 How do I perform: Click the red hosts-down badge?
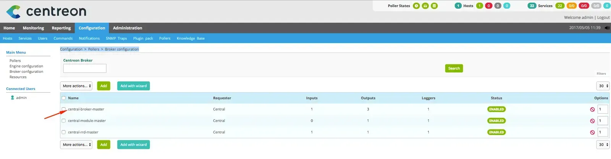pos(488,6)
